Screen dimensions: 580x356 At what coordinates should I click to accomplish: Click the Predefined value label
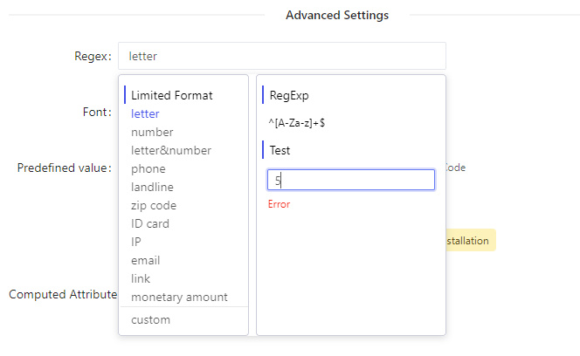65,168
